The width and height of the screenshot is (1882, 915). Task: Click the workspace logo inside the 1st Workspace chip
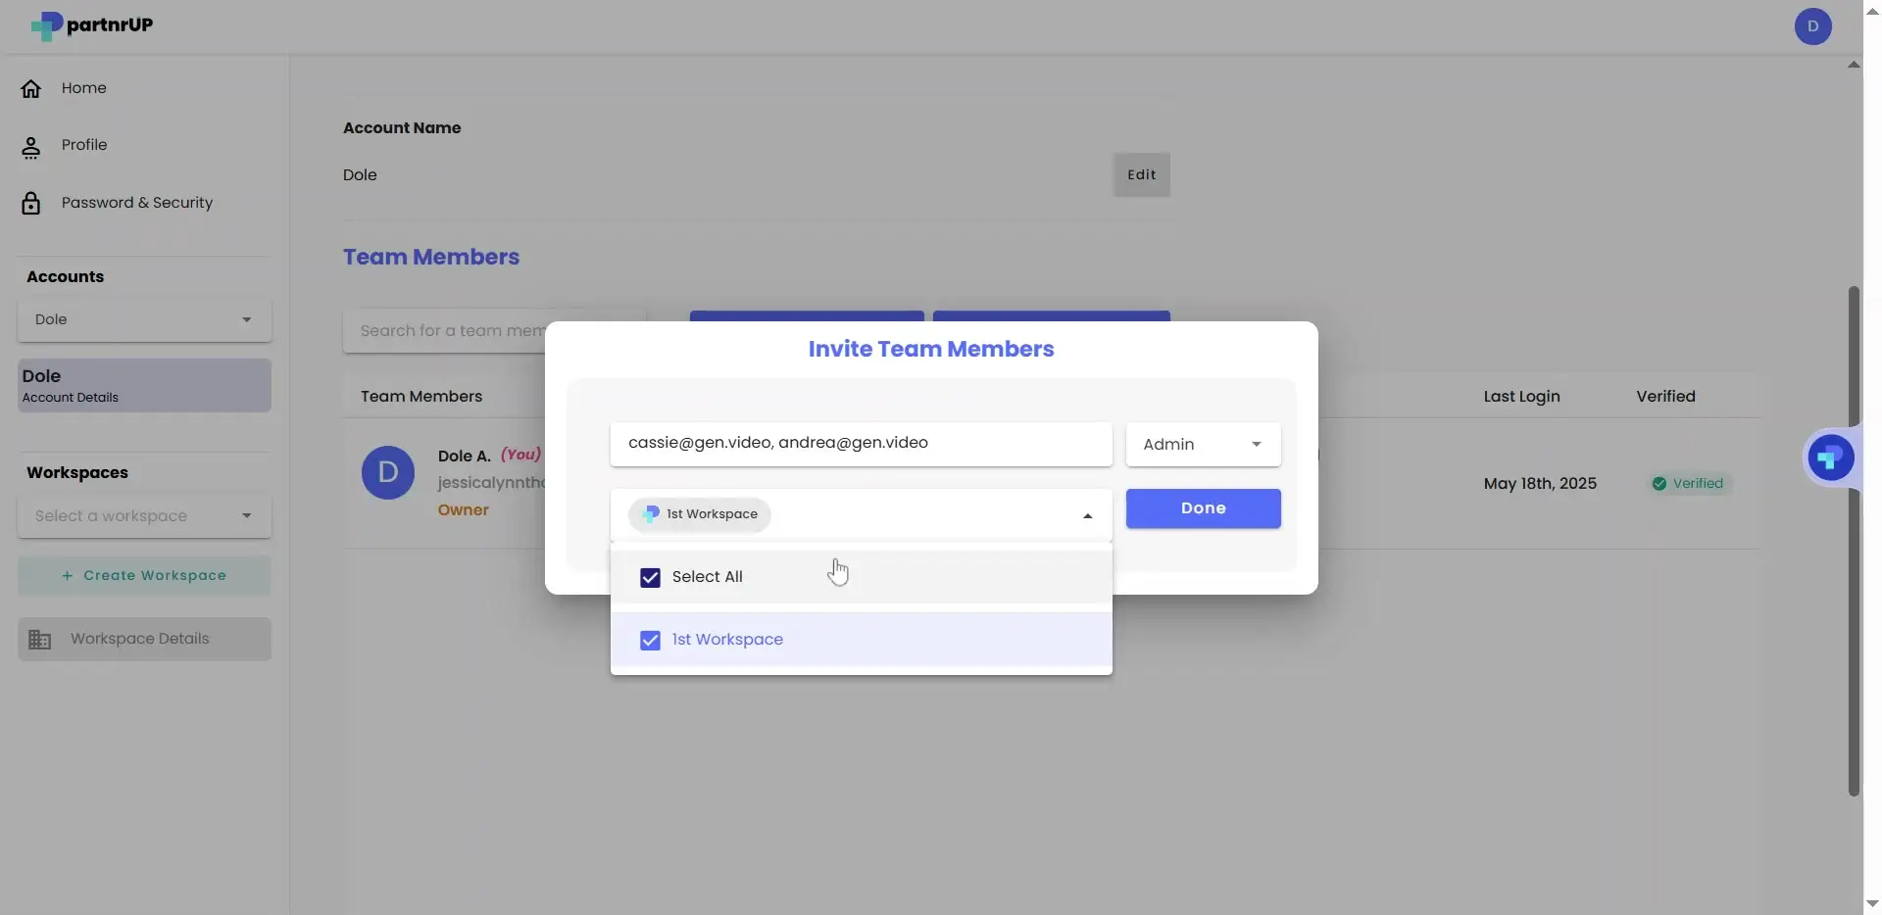650,514
